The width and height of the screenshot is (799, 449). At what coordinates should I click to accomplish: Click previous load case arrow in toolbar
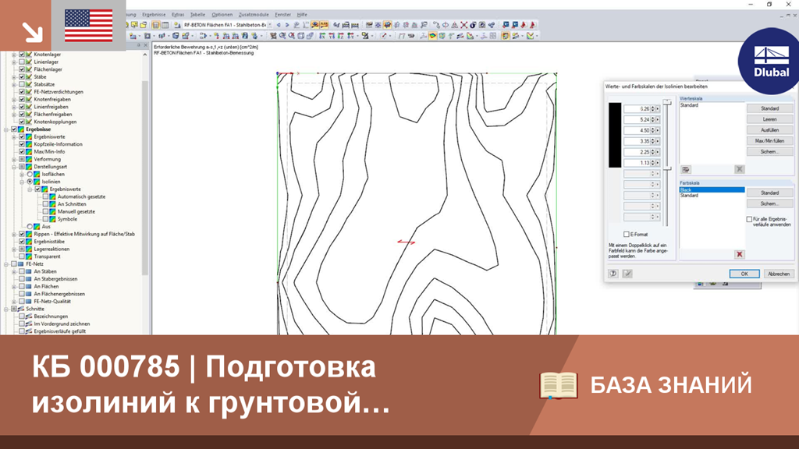279,24
